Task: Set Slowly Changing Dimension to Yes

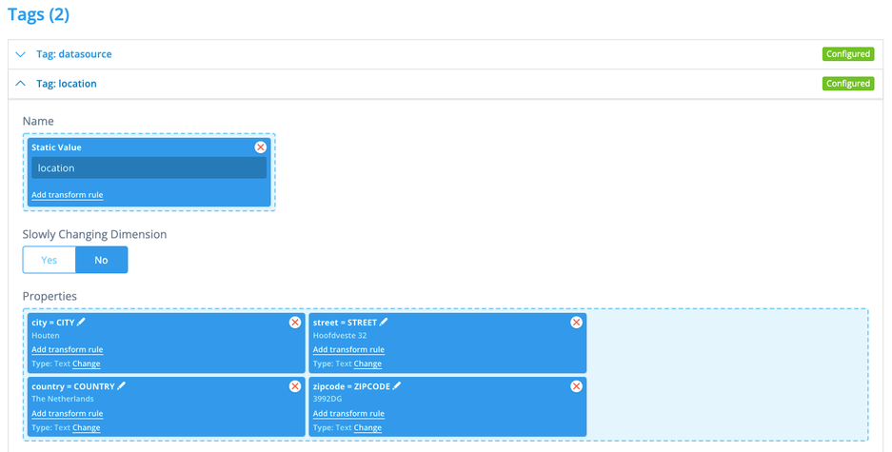Action: click(49, 260)
